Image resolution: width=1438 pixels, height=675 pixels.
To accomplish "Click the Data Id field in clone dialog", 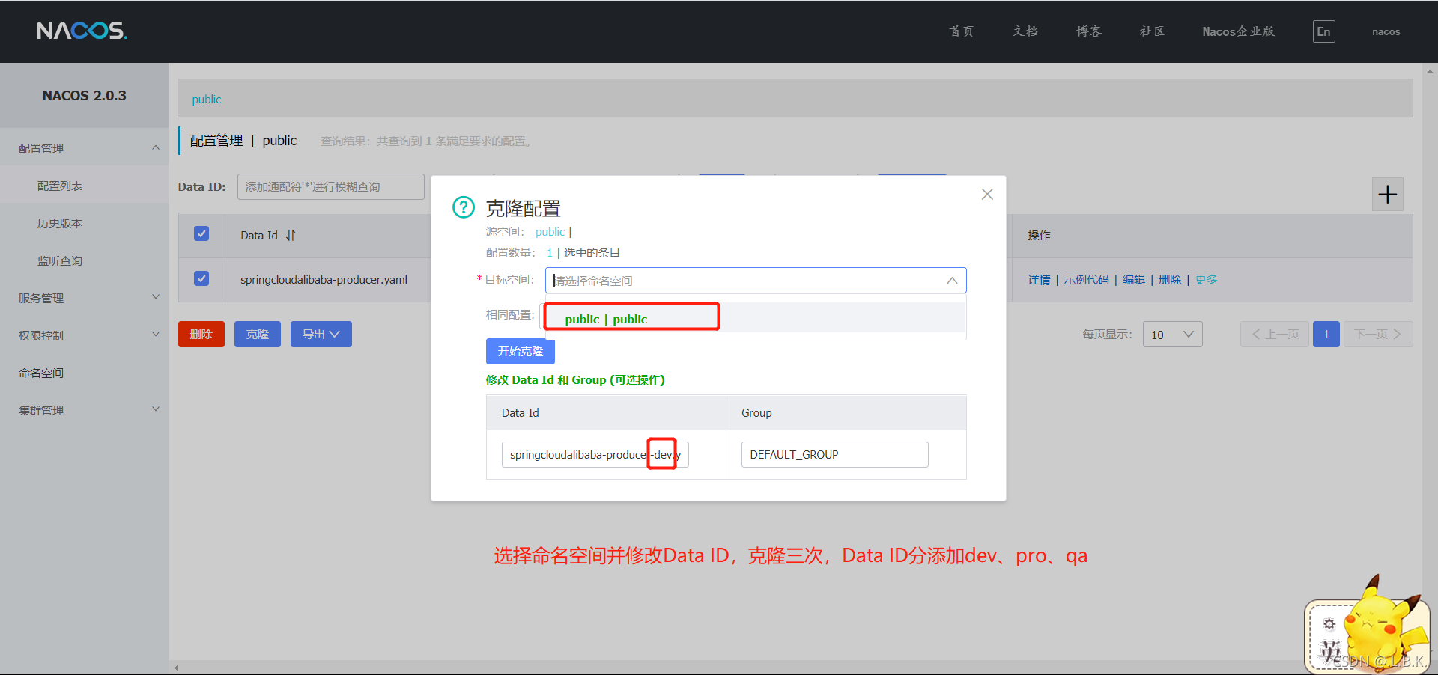I will tap(595, 454).
